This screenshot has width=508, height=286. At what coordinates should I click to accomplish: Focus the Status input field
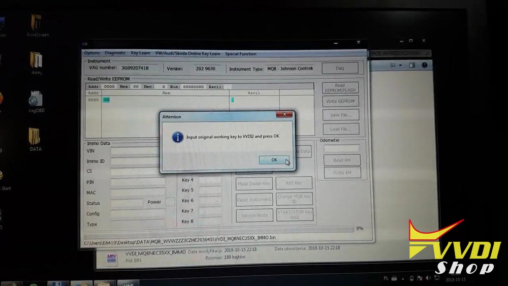click(126, 203)
